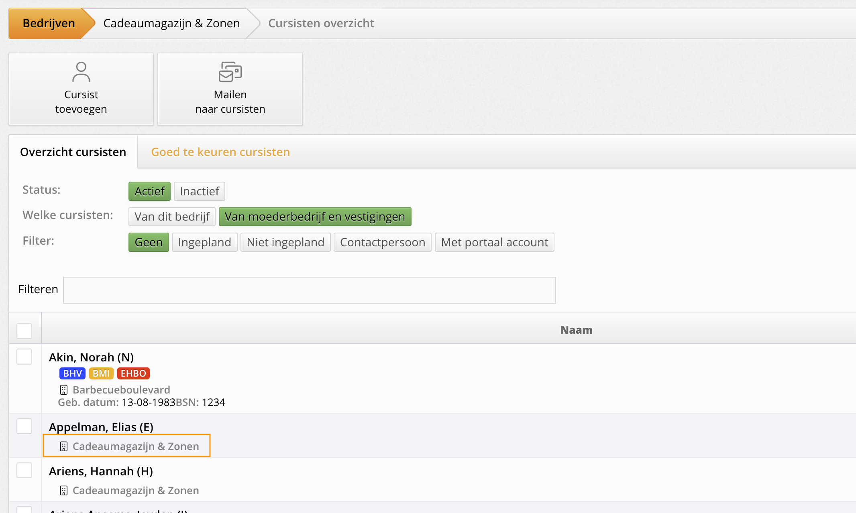The image size is (856, 513).
Task: Click the Mailen naar cursisten envelope icon
Action: (x=230, y=72)
